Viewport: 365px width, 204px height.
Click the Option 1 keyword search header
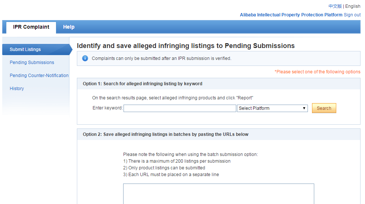click(143, 84)
